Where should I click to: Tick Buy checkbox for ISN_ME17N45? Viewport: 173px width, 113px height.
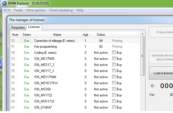114,58
